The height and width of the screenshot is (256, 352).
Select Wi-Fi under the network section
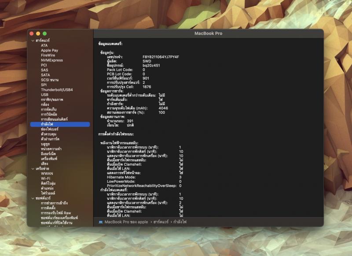pos(46,178)
